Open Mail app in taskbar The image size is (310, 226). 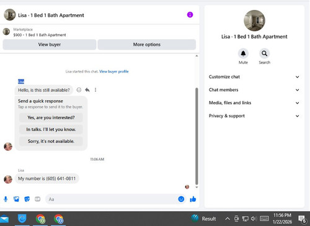point(4,219)
